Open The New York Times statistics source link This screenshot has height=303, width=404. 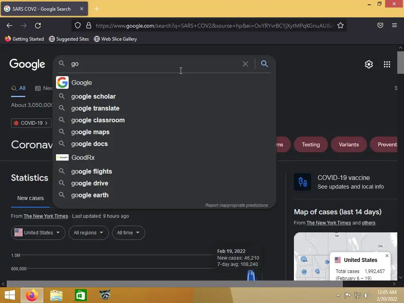click(46, 216)
